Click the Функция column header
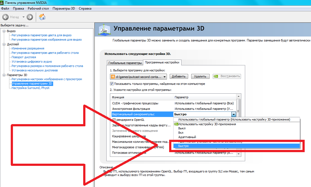Viewport: 311px width, 187px height. [142, 97]
